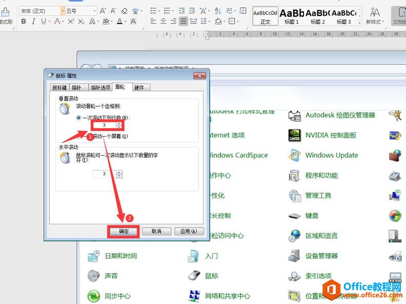Click the increase indent icon
Viewport: 406px width, 304px height.
point(192,11)
